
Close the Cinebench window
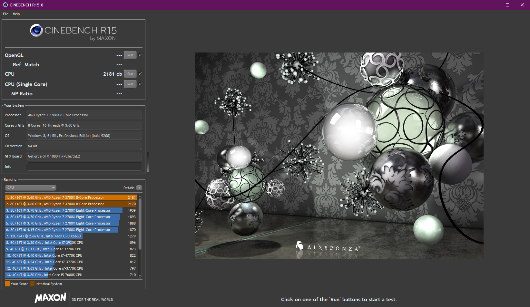[522, 5]
